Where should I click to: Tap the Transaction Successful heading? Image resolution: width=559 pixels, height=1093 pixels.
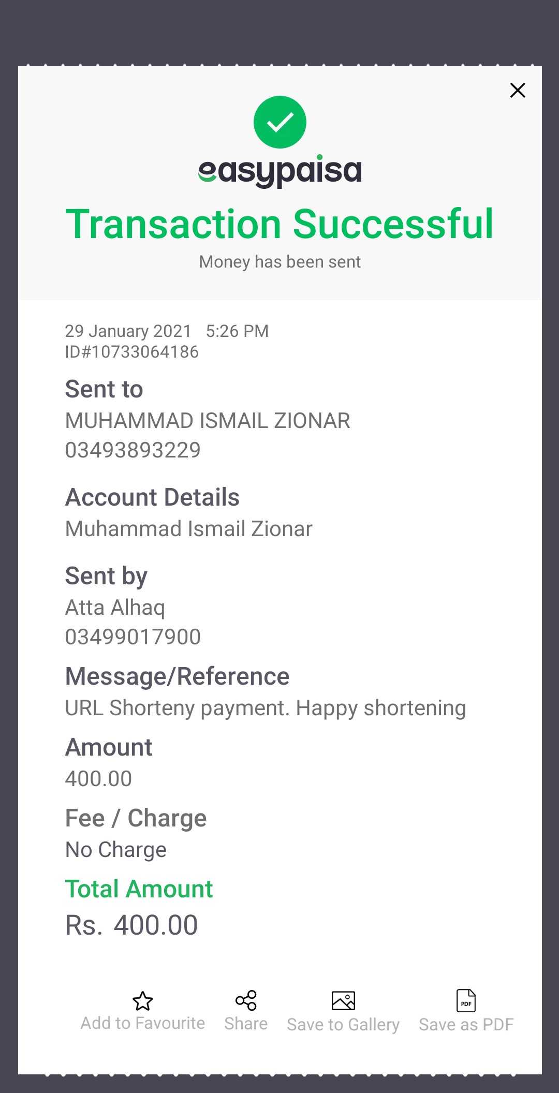[280, 224]
